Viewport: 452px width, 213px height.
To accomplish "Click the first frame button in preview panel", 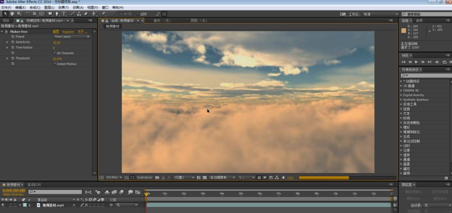I will pos(403,62).
